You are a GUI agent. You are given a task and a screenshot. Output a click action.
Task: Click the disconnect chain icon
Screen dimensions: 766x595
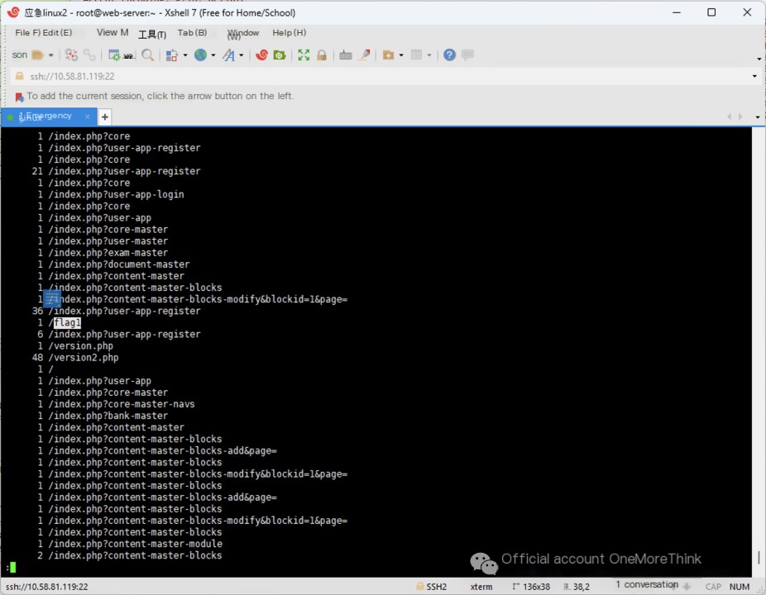pos(89,55)
